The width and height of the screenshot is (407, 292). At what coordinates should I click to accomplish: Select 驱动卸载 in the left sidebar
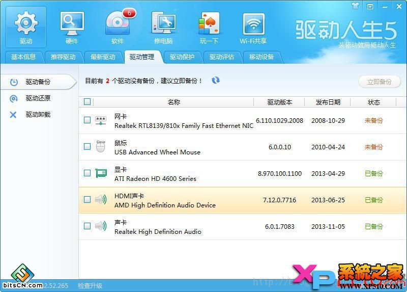point(38,115)
